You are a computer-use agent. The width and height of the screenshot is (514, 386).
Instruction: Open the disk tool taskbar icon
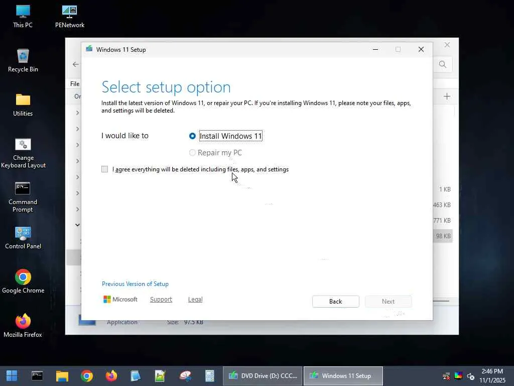coord(185,376)
